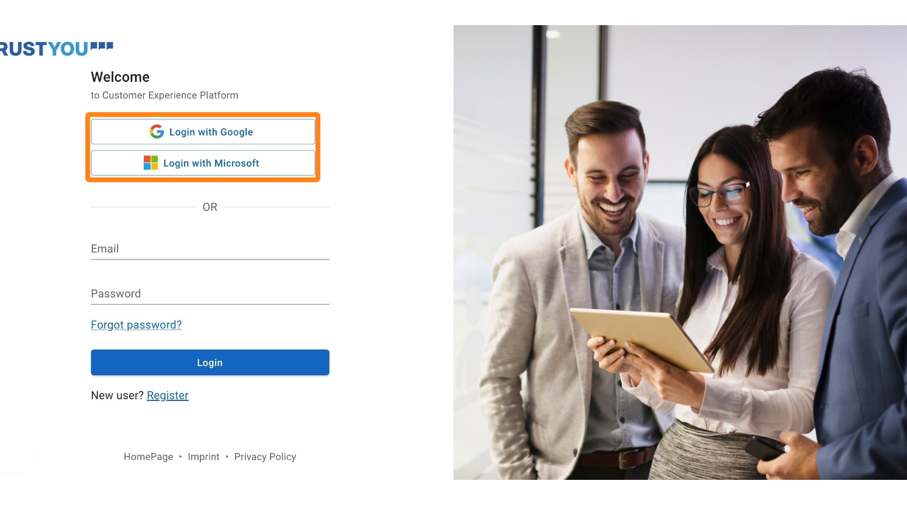Click the OR divider text
The image size is (907, 505).
coord(210,207)
